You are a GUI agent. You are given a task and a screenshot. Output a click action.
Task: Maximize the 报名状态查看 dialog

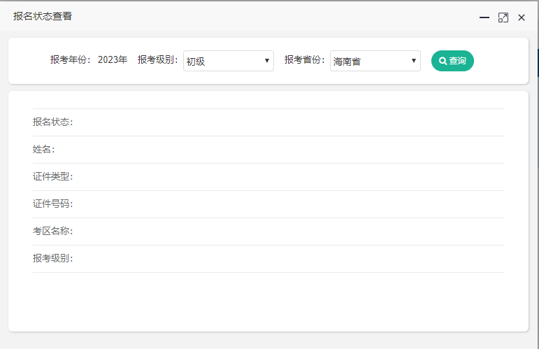coord(503,17)
